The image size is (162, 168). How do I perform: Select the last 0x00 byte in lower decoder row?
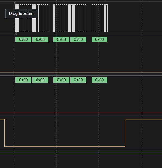[x=99, y=80]
